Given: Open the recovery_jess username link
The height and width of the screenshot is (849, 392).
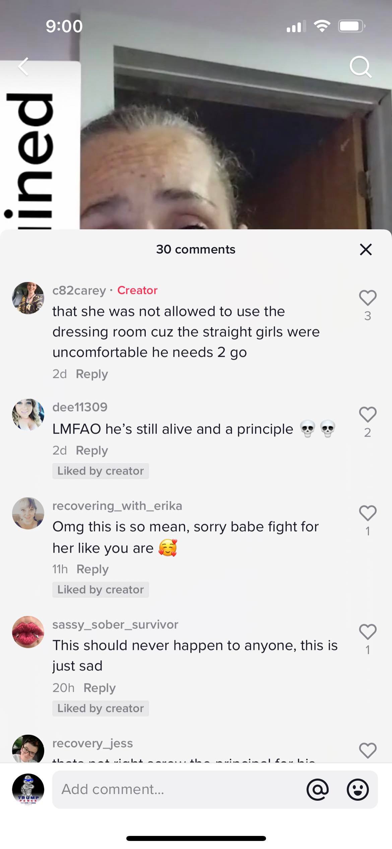Looking at the screenshot, I should (92, 743).
